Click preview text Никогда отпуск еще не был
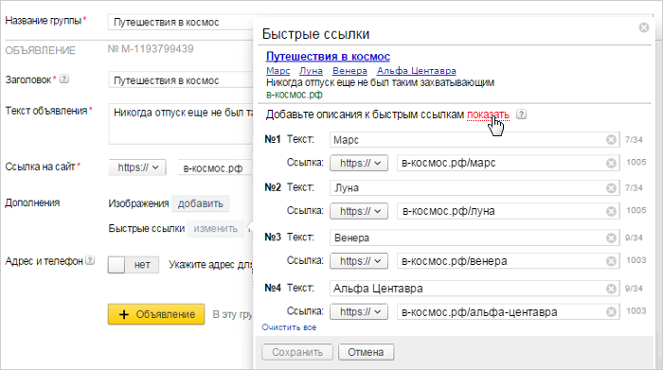 [380, 82]
